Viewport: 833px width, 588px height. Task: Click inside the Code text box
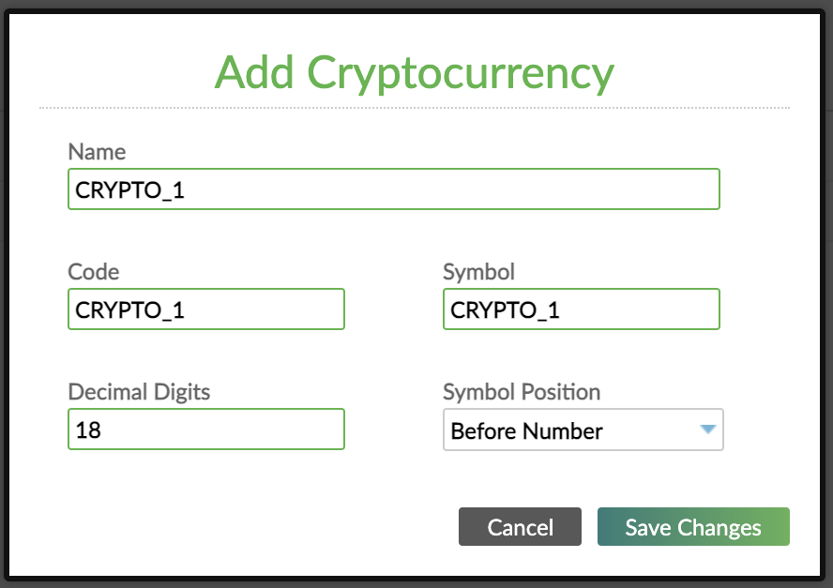[205, 309]
